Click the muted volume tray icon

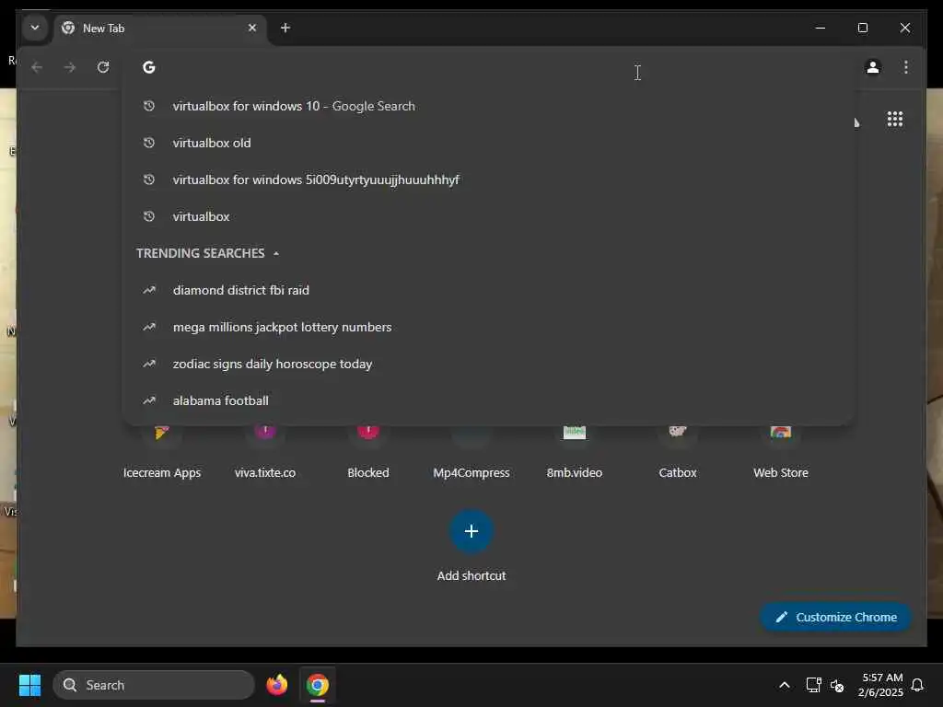[837, 685]
